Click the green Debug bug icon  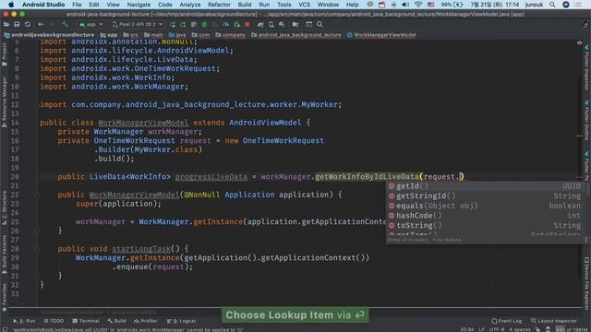tap(204, 25)
